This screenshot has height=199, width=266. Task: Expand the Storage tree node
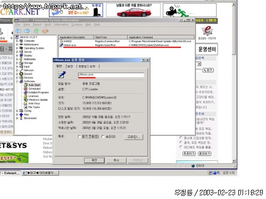click(x=17, y=63)
